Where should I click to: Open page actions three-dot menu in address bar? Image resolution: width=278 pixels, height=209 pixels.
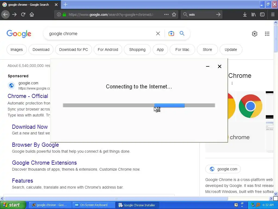[166, 15]
